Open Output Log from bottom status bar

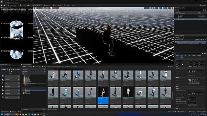click(13, 112)
